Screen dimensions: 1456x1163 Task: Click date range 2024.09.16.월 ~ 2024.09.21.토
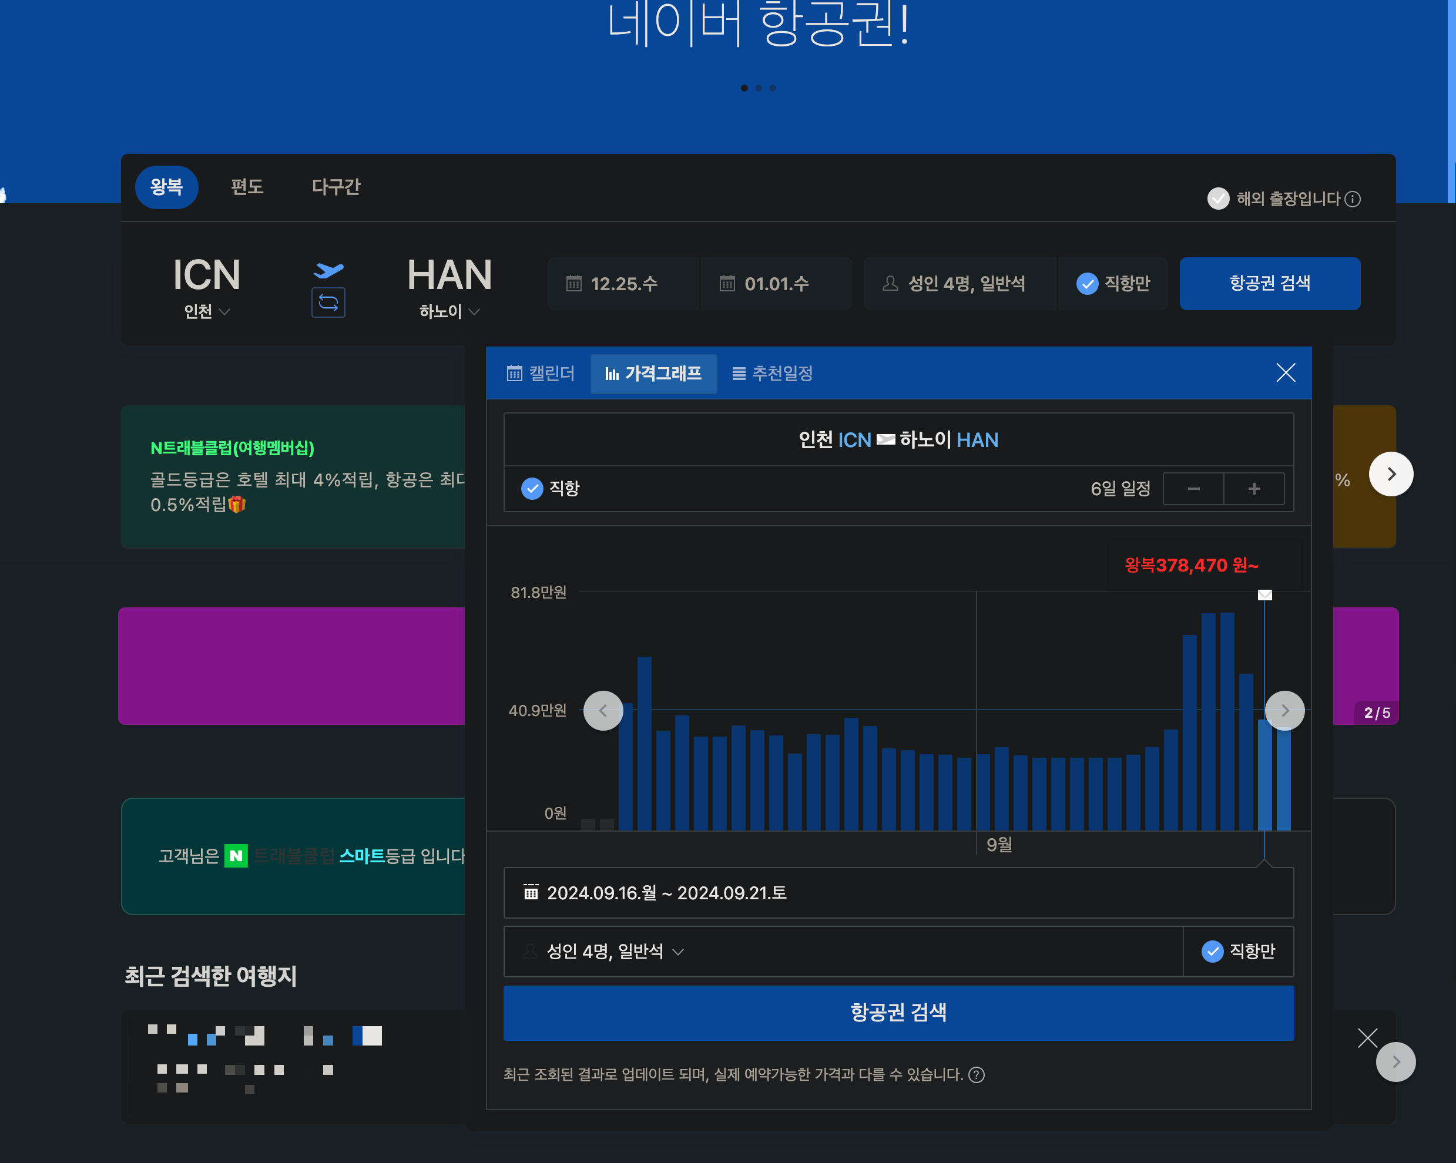pyautogui.click(x=898, y=892)
